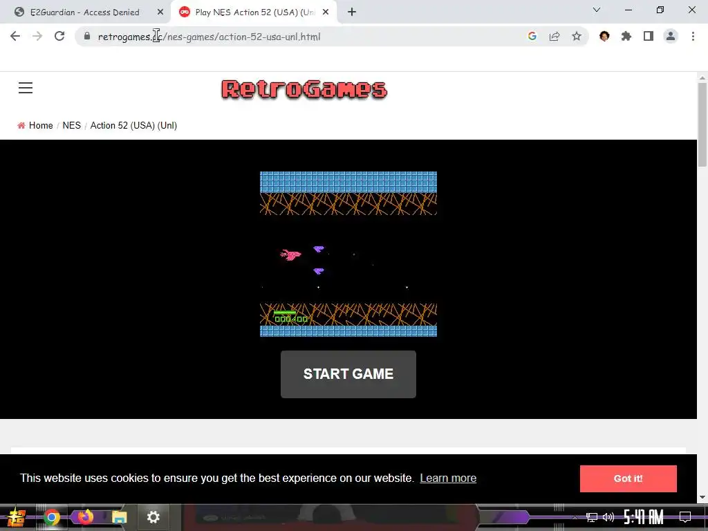Click the page vertical scrollbar thumb
Screen dimensions: 708x531
(702, 124)
